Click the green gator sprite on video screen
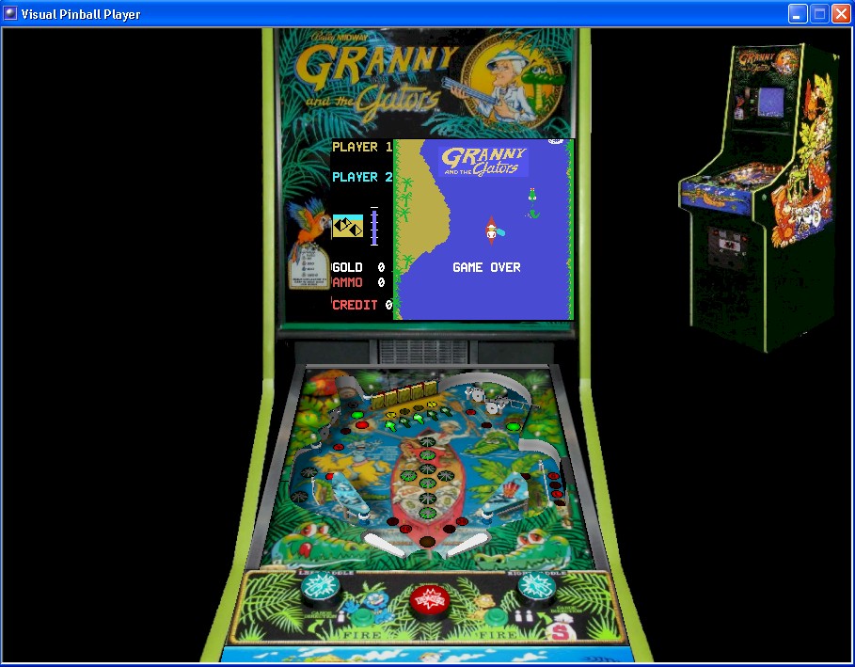The image size is (855, 667). (x=532, y=203)
